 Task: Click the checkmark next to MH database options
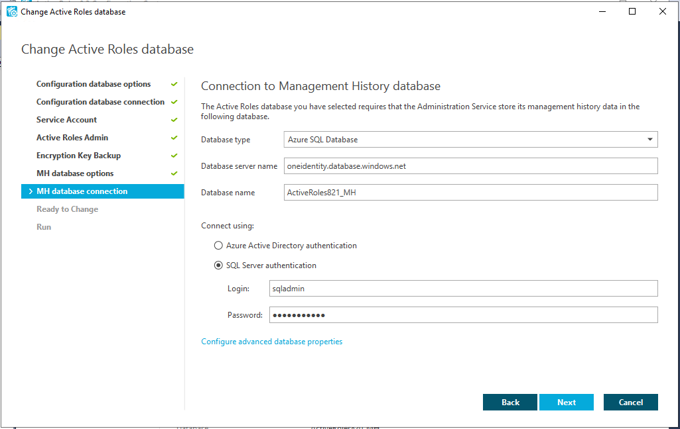174,173
